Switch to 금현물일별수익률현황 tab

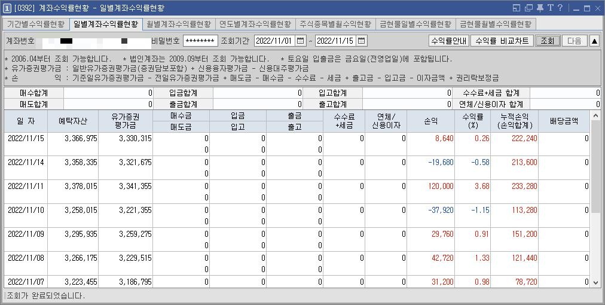415,24
